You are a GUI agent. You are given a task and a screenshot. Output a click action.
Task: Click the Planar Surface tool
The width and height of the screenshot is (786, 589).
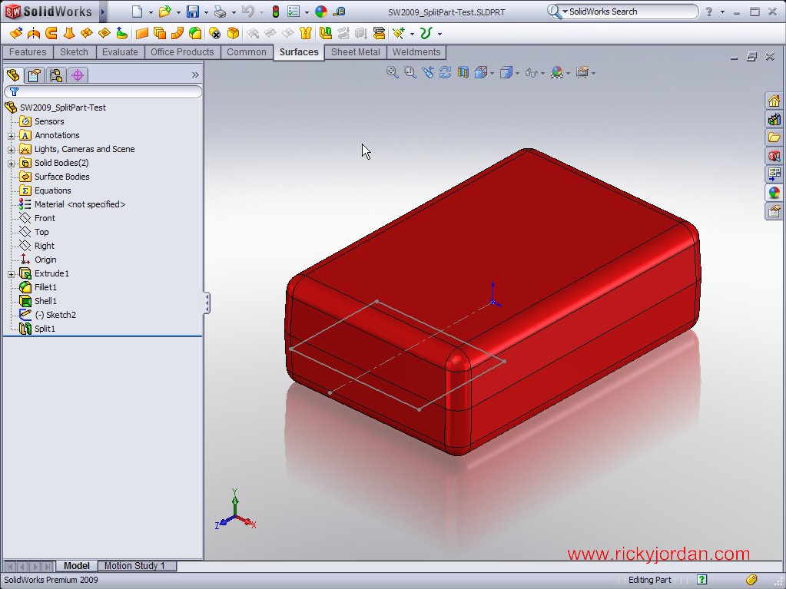coord(142,34)
